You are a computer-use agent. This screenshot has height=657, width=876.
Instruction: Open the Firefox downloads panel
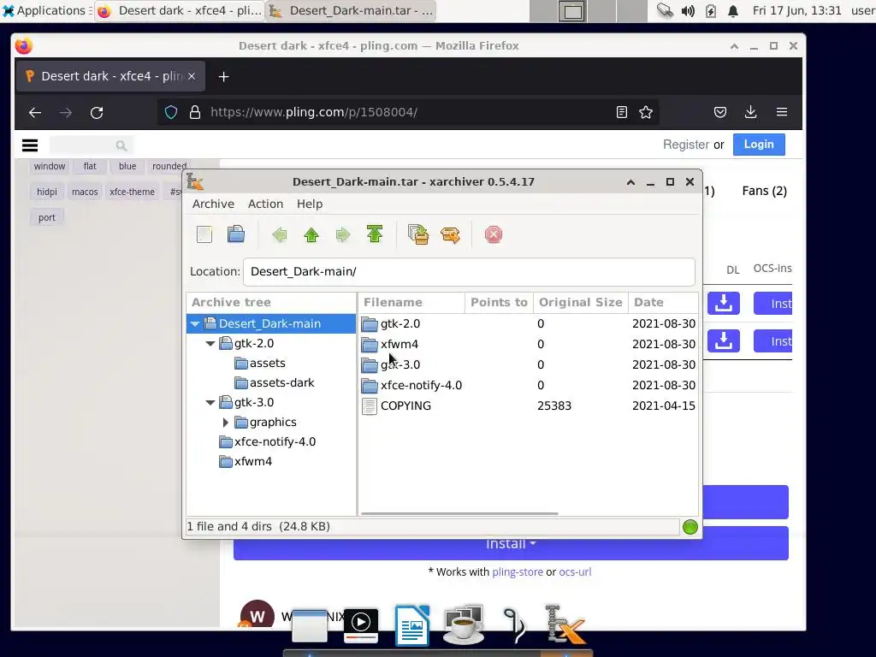[751, 112]
